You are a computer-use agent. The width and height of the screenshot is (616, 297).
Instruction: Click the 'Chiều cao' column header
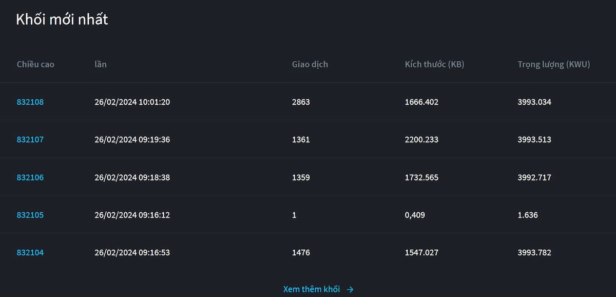[35, 65]
